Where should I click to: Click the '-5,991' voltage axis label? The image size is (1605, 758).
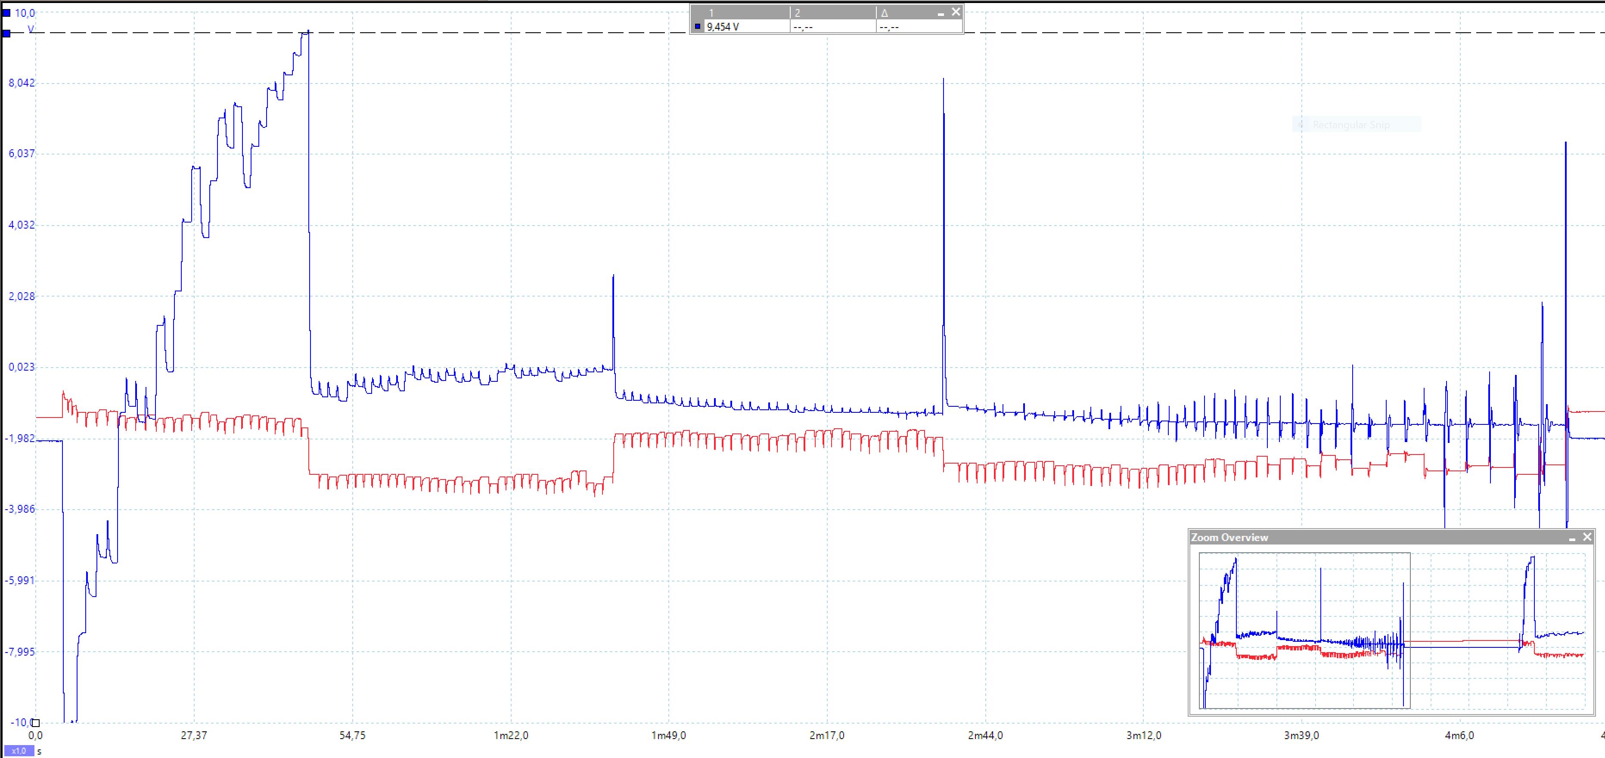click(20, 581)
